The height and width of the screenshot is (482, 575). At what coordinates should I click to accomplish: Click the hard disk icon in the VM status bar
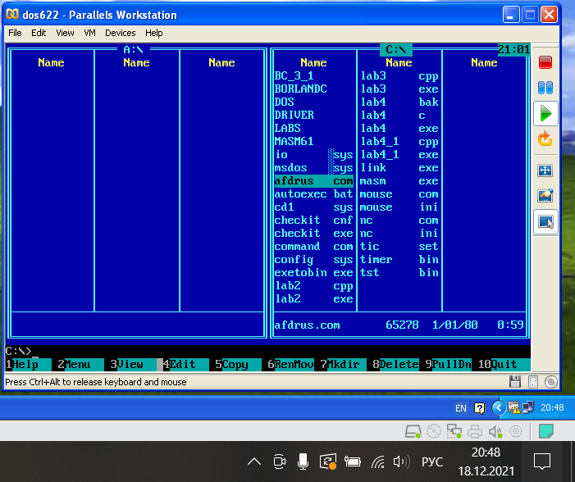tap(533, 381)
